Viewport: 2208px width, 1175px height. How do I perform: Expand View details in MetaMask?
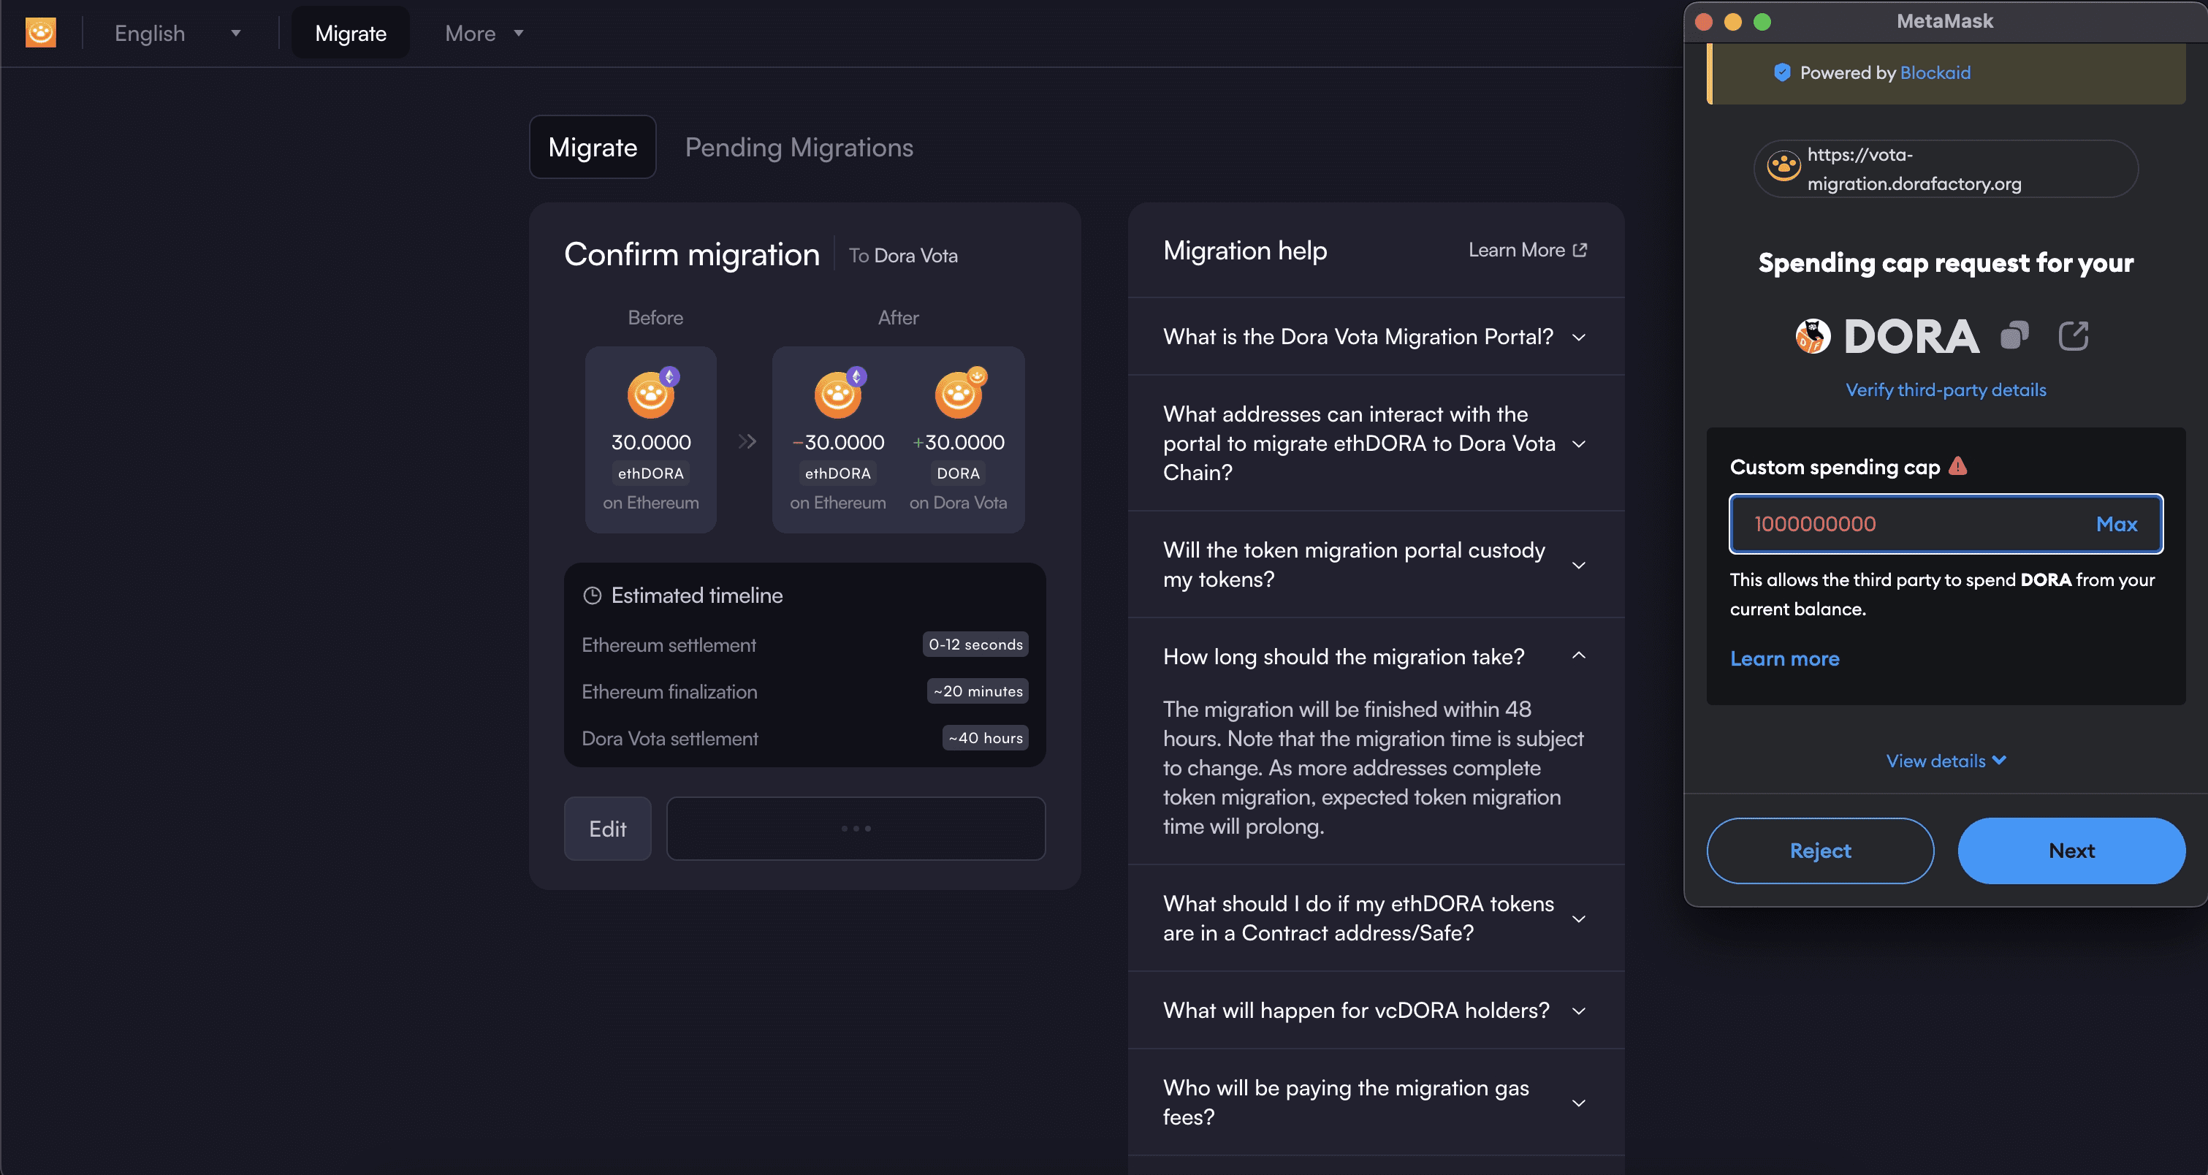[x=1946, y=761]
